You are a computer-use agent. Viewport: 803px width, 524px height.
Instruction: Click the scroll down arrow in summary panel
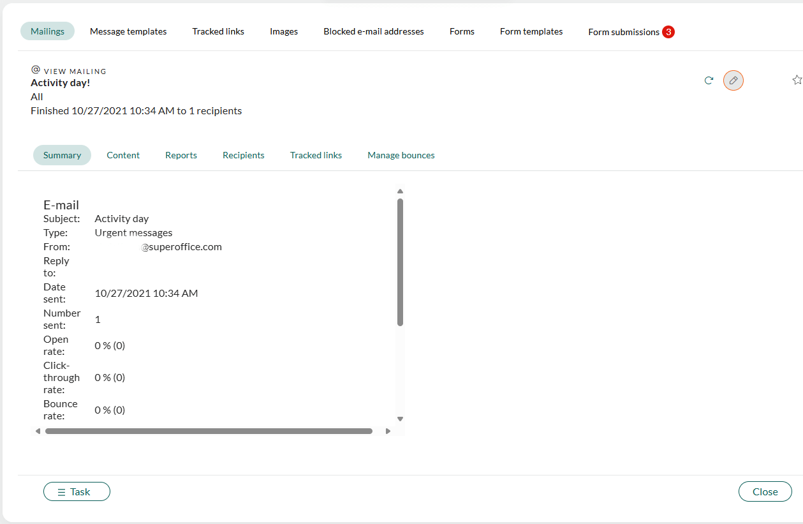tap(400, 419)
